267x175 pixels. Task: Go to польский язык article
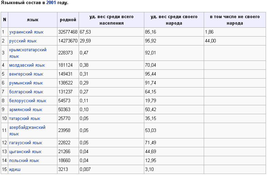(x=24, y=161)
